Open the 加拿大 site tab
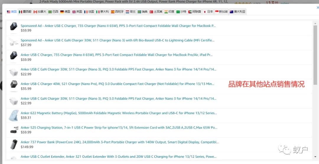Image resolution: width=319 pixels, height=164 pixels. point(40,12)
